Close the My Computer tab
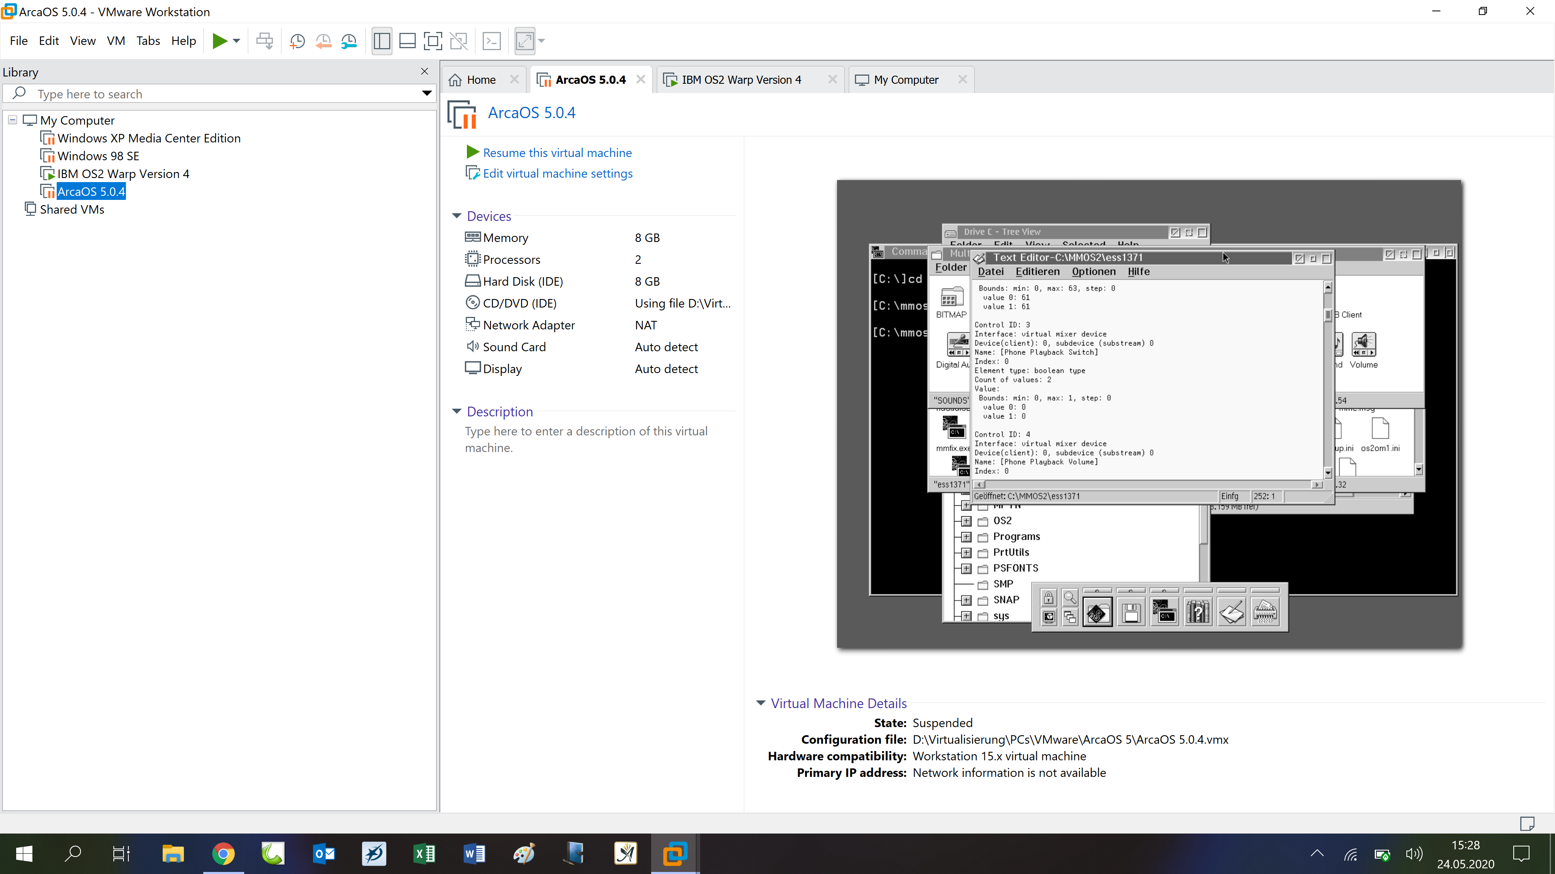This screenshot has height=874, width=1555. tap(963, 80)
